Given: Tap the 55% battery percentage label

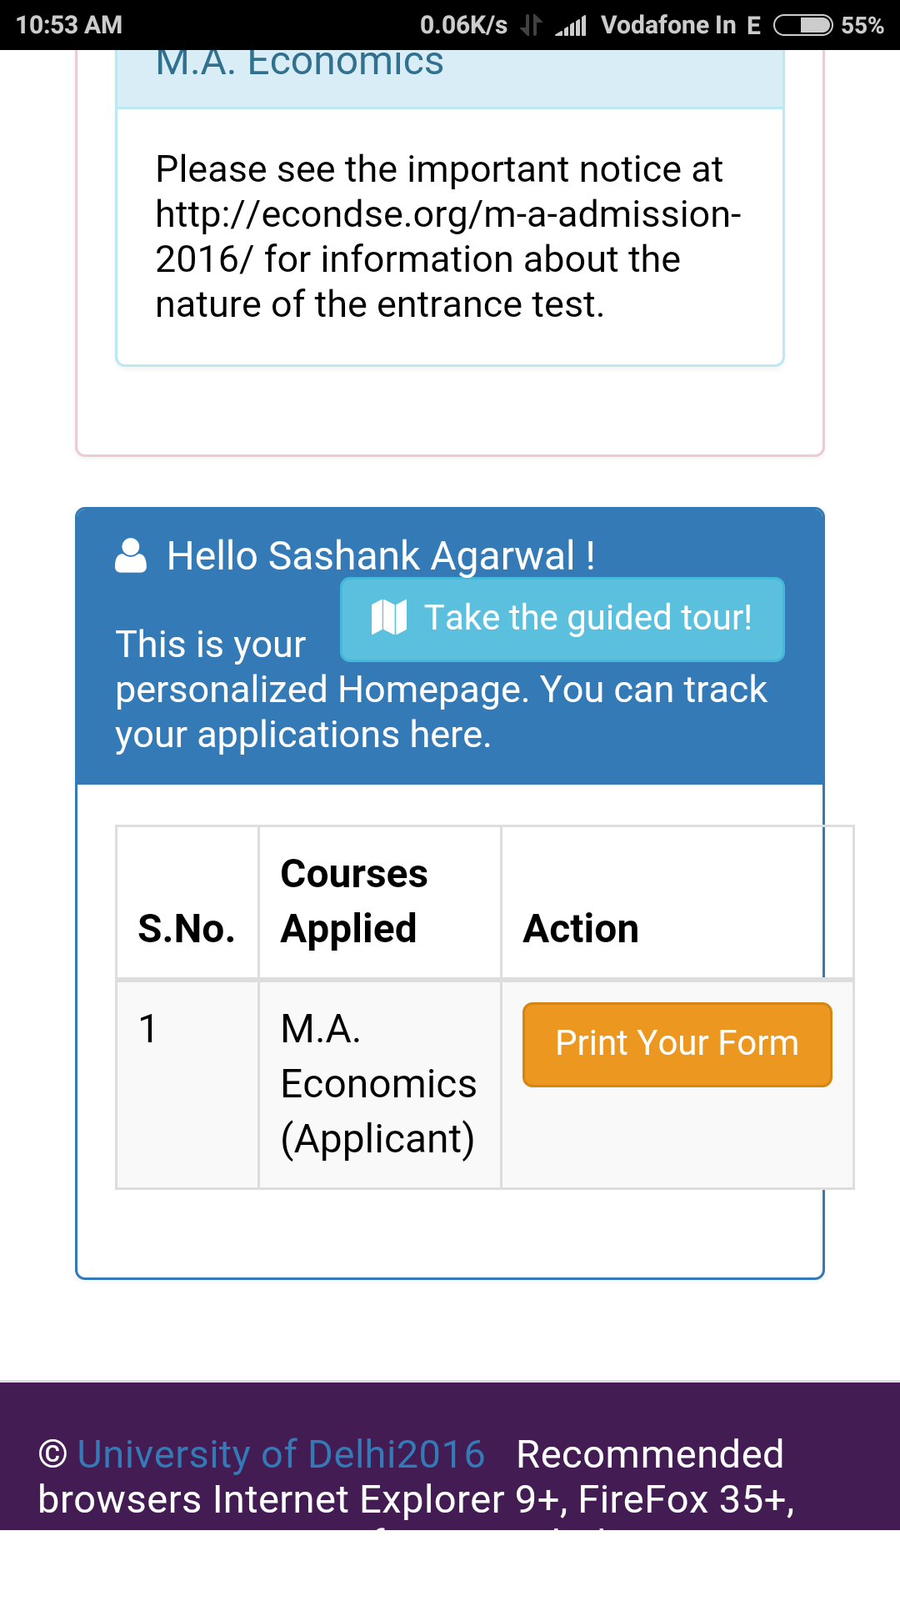Looking at the screenshot, I should (x=862, y=25).
